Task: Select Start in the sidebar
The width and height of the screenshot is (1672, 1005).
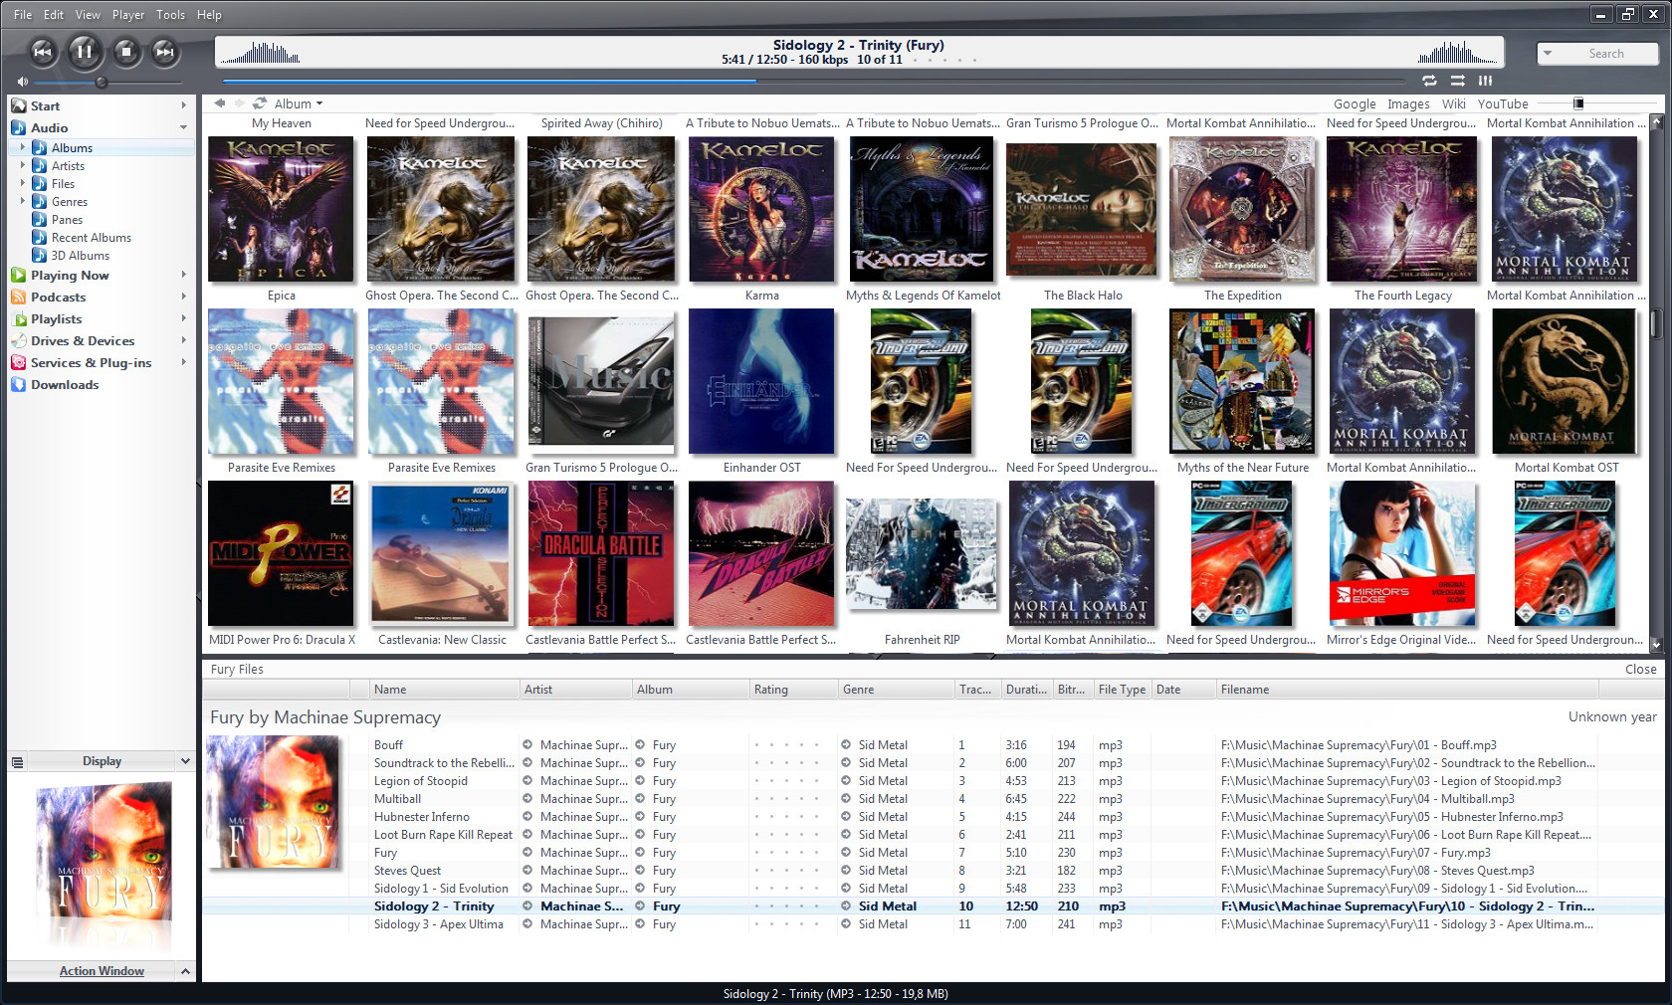Action: [x=45, y=106]
